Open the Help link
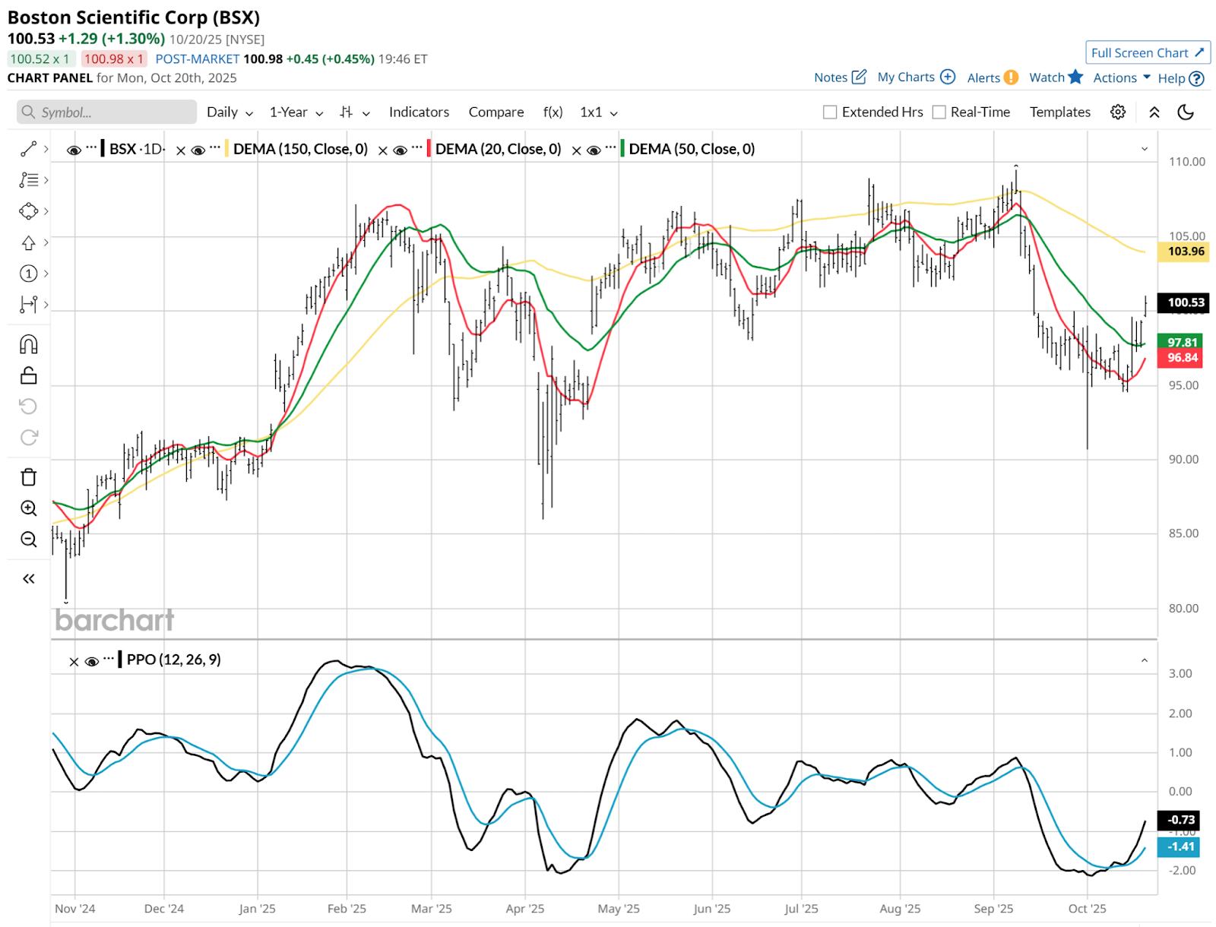 tap(1181, 78)
